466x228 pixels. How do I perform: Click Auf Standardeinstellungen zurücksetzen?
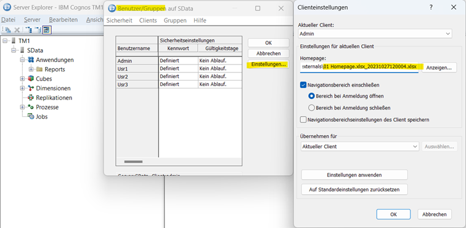[354, 189]
